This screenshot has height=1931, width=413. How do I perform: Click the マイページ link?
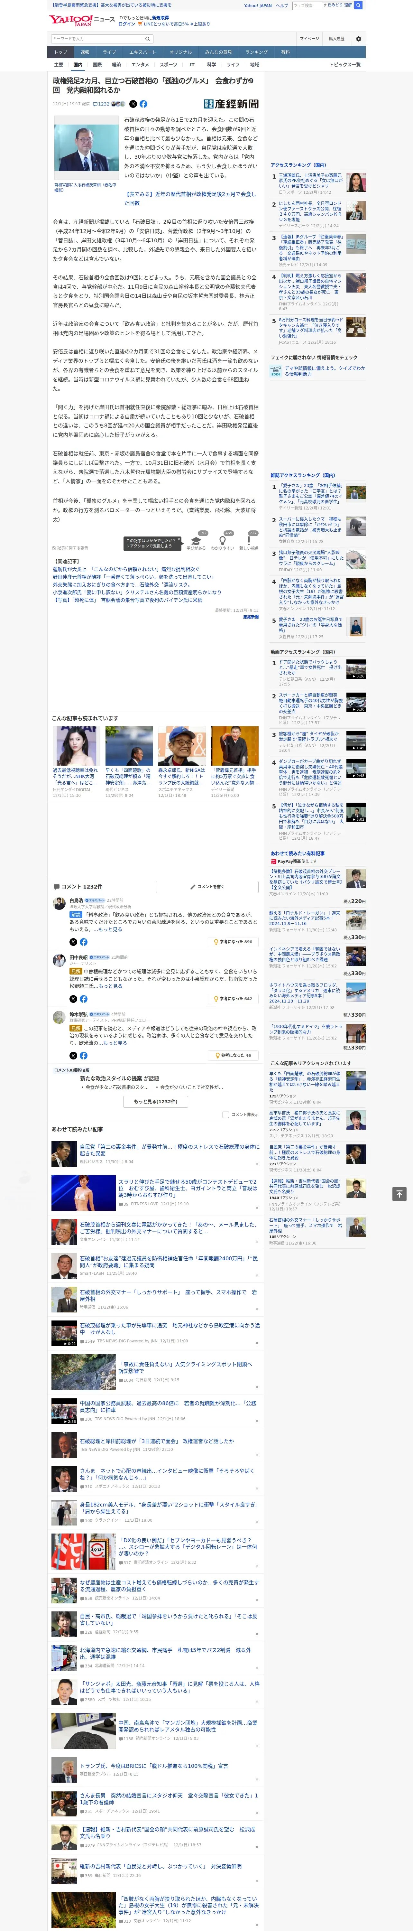coord(309,38)
